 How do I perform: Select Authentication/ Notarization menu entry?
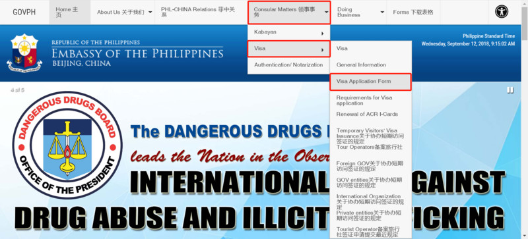(x=288, y=65)
